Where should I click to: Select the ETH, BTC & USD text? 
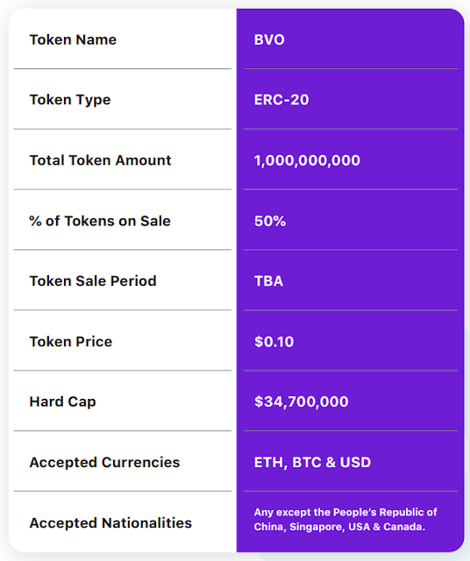coord(312,463)
